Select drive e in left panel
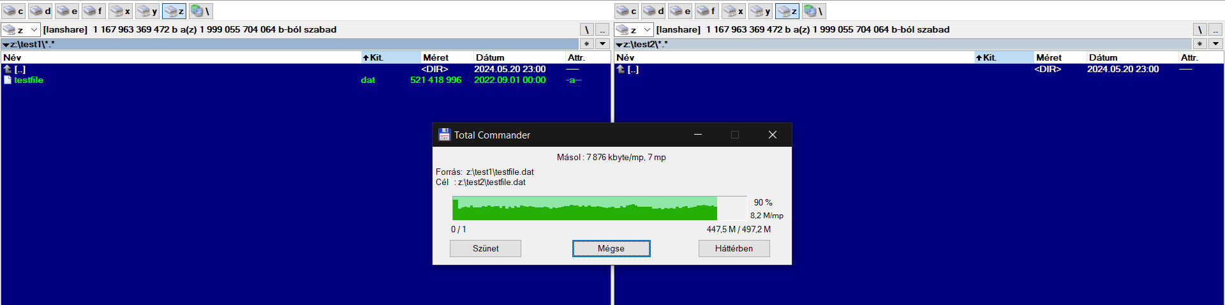This screenshot has width=1225, height=305. [67, 11]
